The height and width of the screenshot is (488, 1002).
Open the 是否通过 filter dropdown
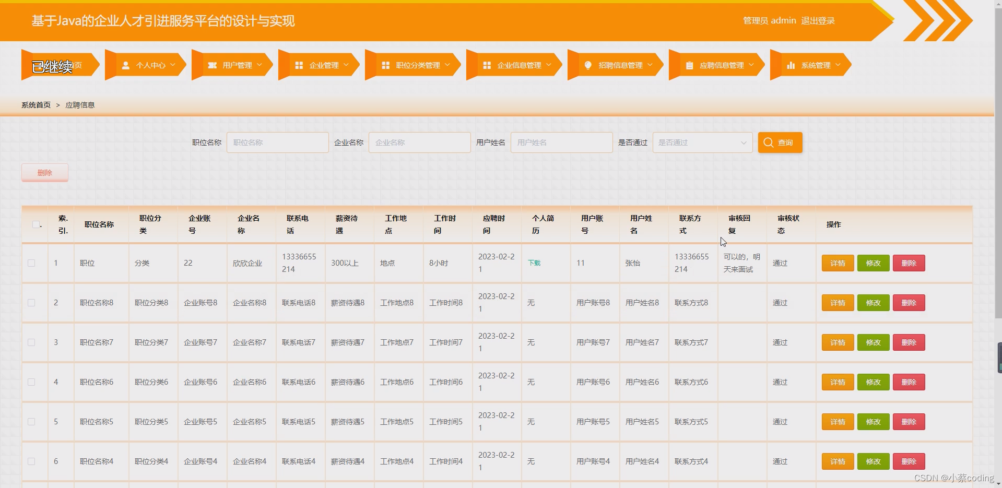click(x=702, y=142)
